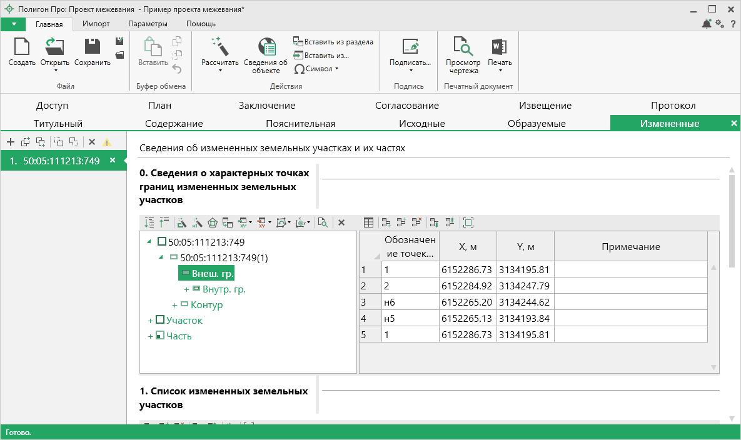This screenshot has width=741, height=440.
Task: Click the plus icon in sidebar toolbar
Action: pos(11,142)
